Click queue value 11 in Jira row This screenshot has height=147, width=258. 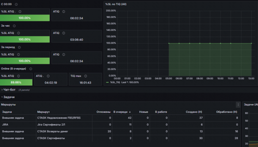[x=130, y=125]
